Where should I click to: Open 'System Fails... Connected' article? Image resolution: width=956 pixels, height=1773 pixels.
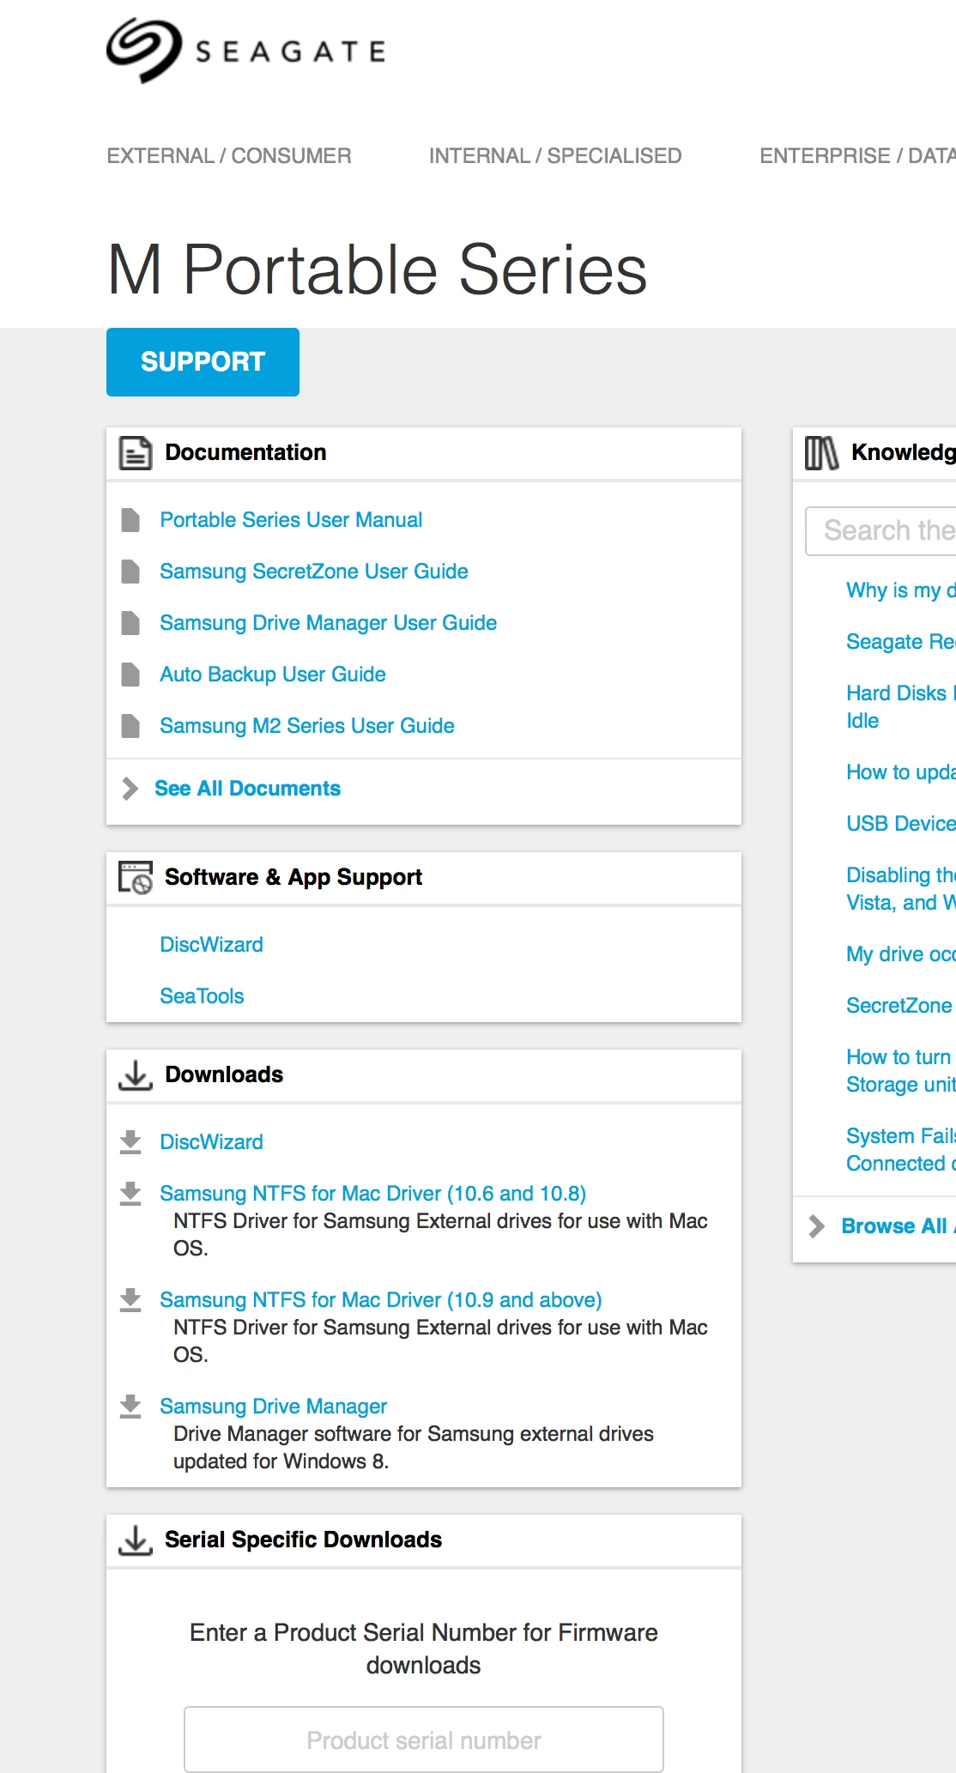tap(901, 1150)
